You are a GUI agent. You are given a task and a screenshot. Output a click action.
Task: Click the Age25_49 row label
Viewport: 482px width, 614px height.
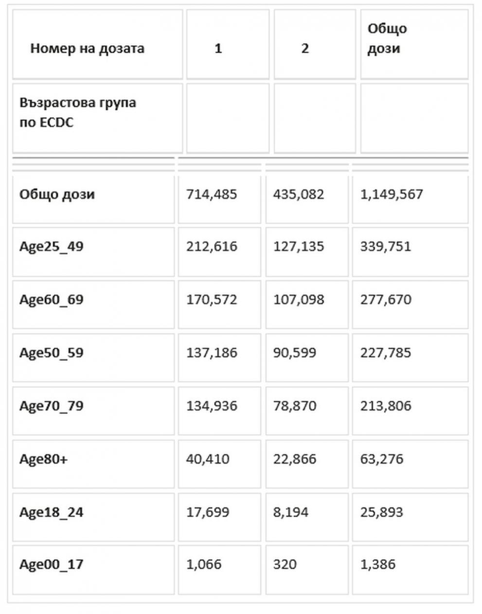tap(52, 247)
